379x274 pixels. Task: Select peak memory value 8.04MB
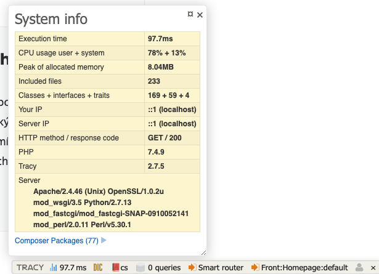[160, 67]
